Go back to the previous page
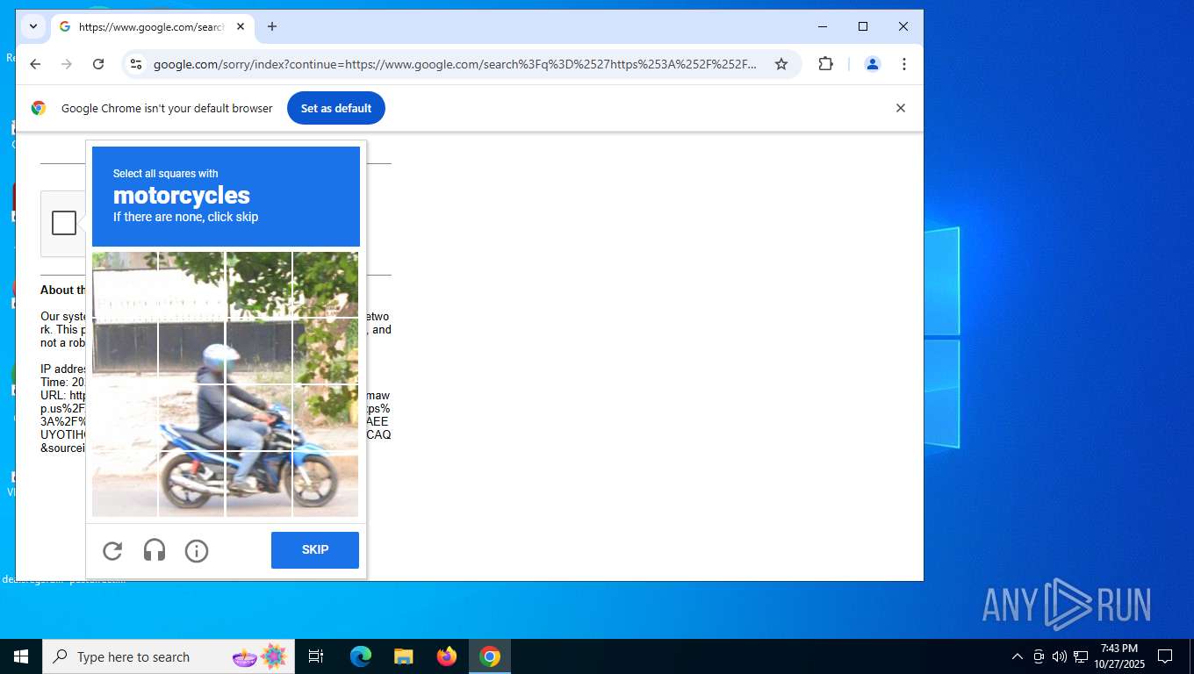 tap(35, 64)
